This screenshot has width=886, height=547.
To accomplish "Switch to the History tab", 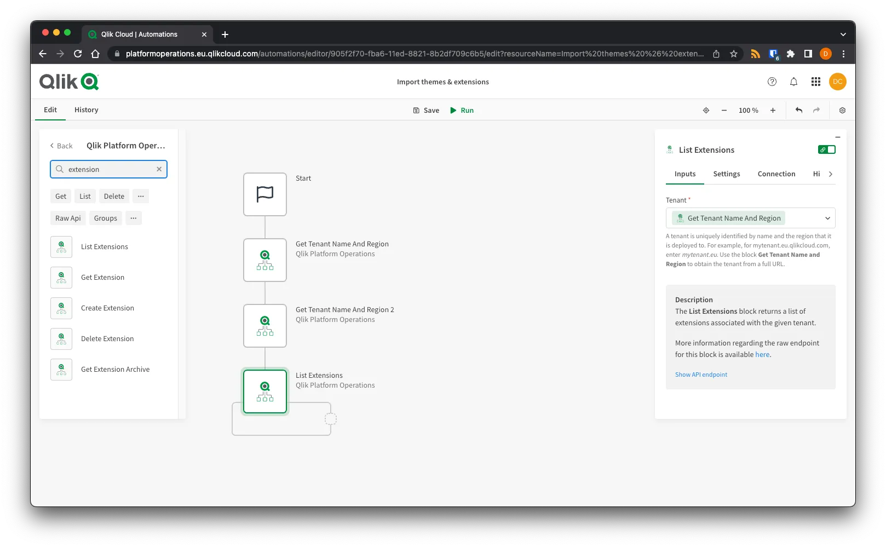I will (87, 110).
